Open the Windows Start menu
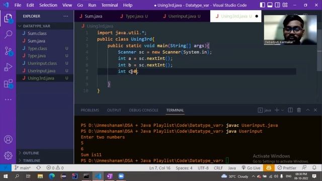 pyautogui.click(x=6, y=176)
